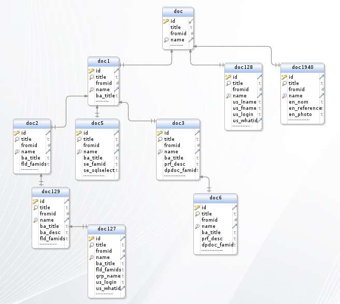The image size is (340, 304).
Task: Click the pencil icon beside id in doc
Action: coord(191,21)
